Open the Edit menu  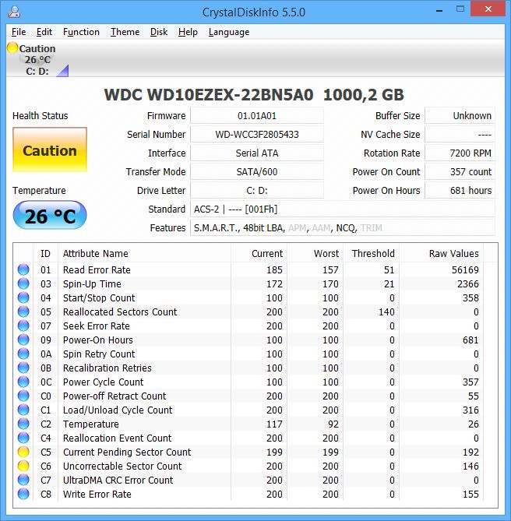[x=44, y=32]
